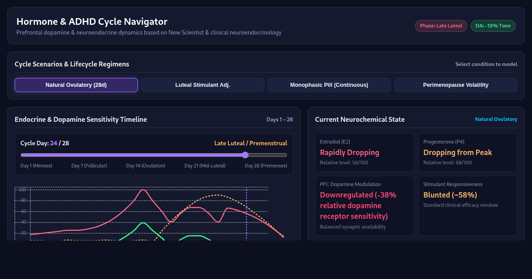
Task: Click the Current Neurochemical State heading
Action: (x=360, y=120)
